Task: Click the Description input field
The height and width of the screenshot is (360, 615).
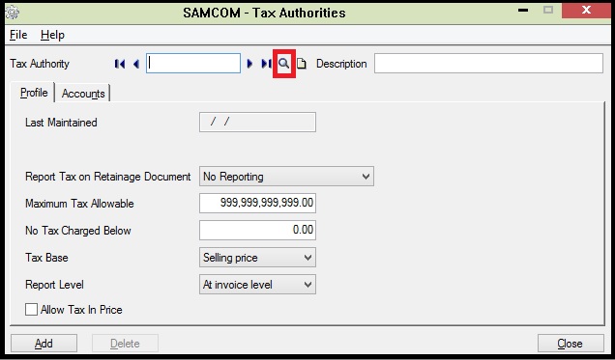Action: click(x=488, y=64)
